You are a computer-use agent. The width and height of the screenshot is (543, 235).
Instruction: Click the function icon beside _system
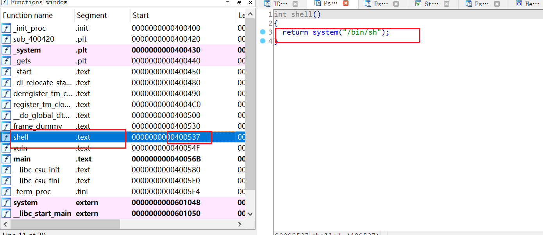[x=6, y=50]
